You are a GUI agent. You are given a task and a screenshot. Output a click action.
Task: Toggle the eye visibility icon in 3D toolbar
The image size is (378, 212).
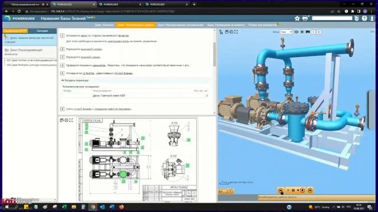(296, 32)
